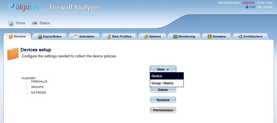The height and width of the screenshot is (123, 277).
Task: Select the Devices tab
Action: 17,36
